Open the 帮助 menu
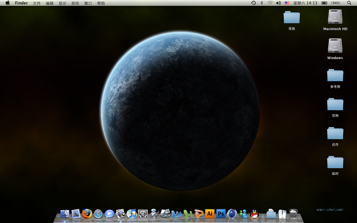This screenshot has height=223, width=357. point(101,3)
